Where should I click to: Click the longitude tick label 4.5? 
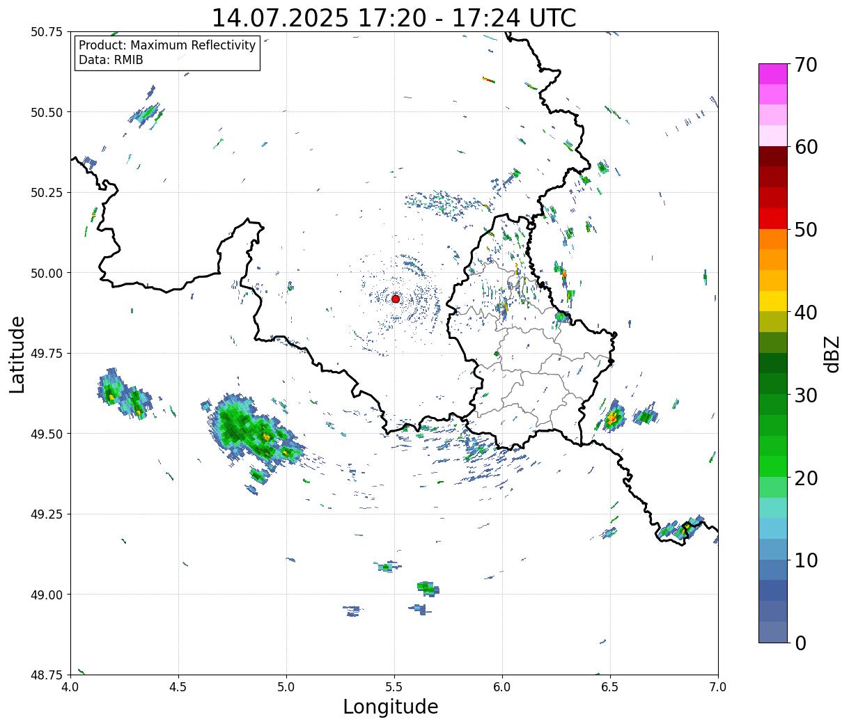click(x=178, y=686)
